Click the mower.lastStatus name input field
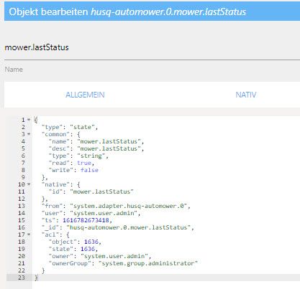Viewport: 300px width, 289px height. 152,47
